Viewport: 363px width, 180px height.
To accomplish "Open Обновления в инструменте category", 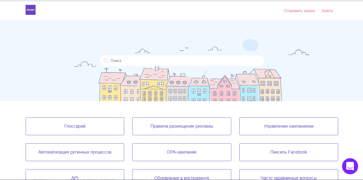I will [x=182, y=175].
